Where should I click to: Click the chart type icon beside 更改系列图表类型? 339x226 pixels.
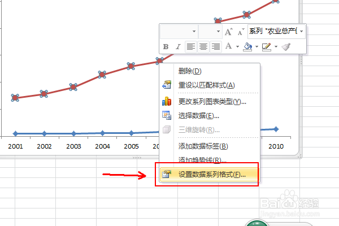point(167,101)
